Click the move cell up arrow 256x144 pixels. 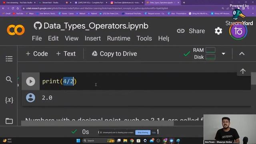pyautogui.click(x=243, y=71)
